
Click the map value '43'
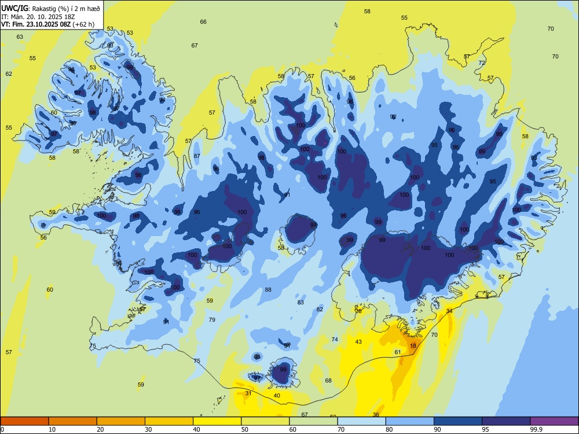(x=358, y=342)
